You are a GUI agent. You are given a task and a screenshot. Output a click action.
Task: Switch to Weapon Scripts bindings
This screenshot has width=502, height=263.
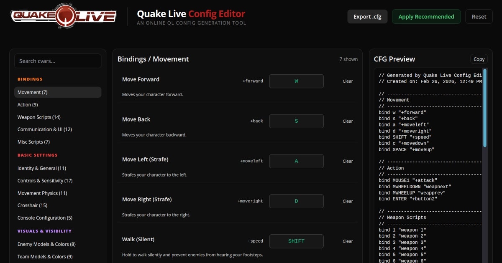(x=38, y=117)
